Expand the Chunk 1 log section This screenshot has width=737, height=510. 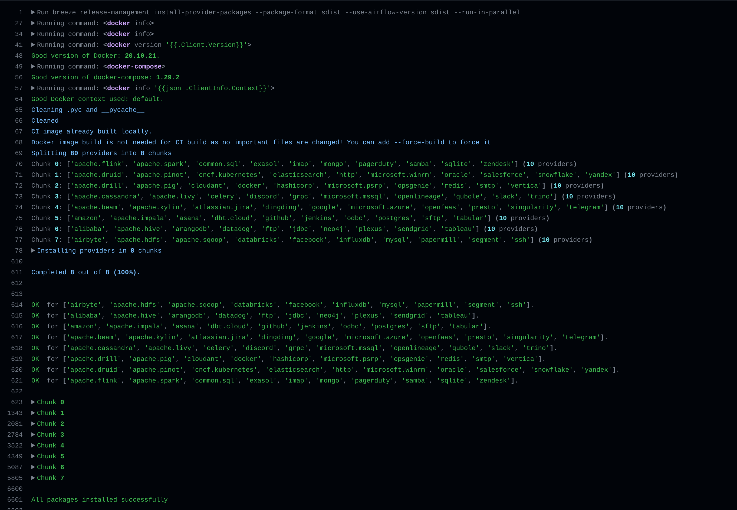pos(33,413)
